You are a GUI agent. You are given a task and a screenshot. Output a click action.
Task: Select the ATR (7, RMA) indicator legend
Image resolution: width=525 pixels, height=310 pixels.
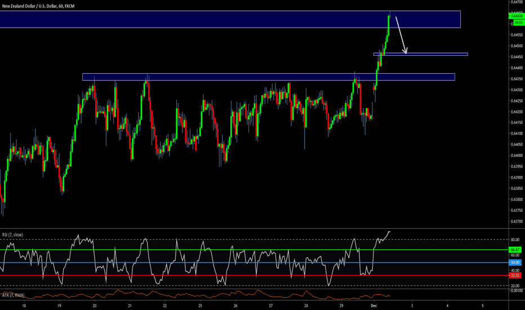pos(13,295)
